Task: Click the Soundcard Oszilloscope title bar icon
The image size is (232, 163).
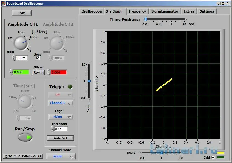Action: (4, 4)
